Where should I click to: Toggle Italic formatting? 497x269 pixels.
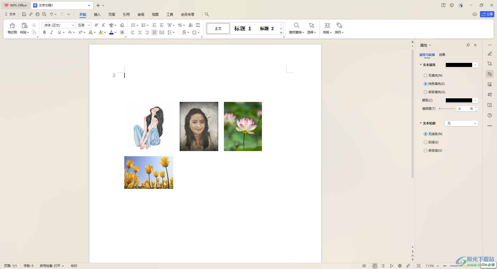point(52,32)
